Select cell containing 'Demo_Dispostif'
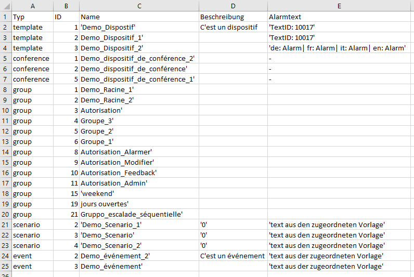The width and height of the screenshot is (414, 277). click(139, 27)
